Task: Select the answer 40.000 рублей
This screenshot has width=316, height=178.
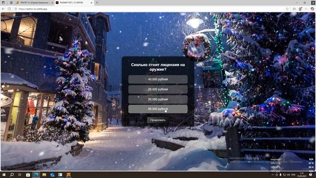Action: [x=158, y=79]
